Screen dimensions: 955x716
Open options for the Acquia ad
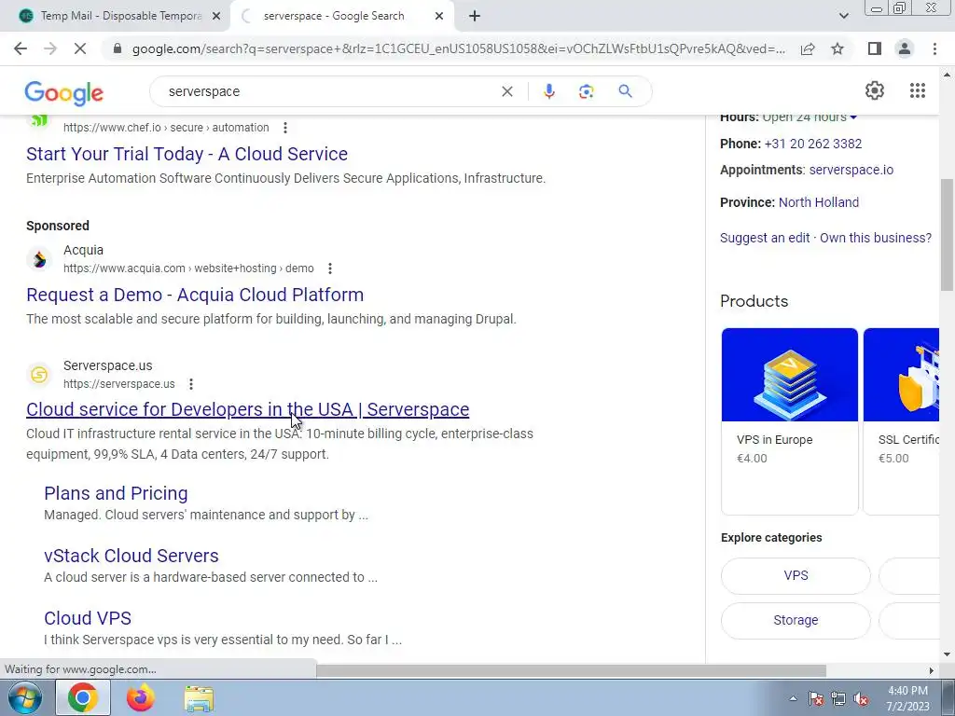click(329, 268)
